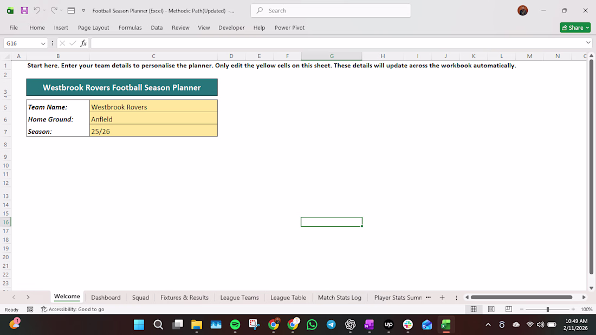Open the Developer ribbon tab
Screen dimensions: 596x335
(x=231, y=28)
